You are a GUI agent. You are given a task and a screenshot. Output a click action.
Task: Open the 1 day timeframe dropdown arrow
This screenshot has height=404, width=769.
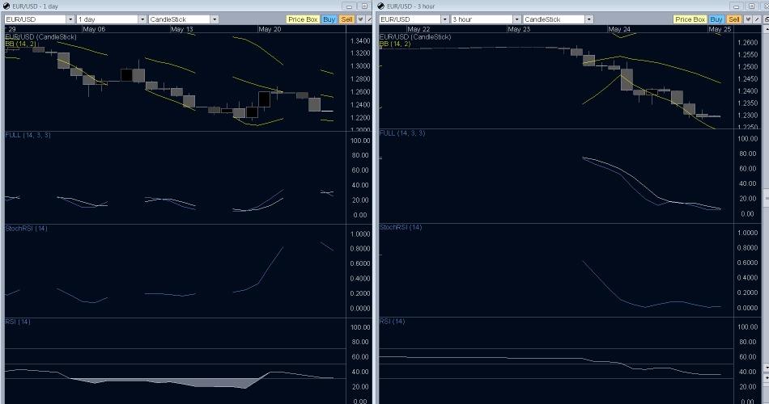pyautogui.click(x=142, y=19)
